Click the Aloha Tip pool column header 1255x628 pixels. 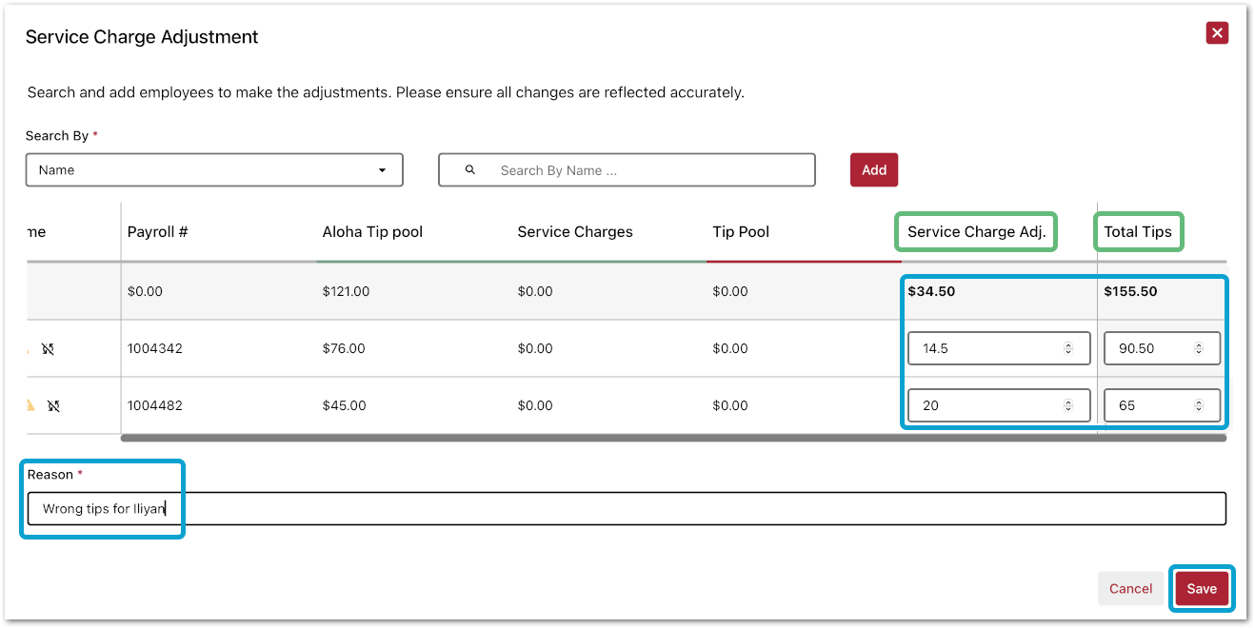tap(372, 232)
